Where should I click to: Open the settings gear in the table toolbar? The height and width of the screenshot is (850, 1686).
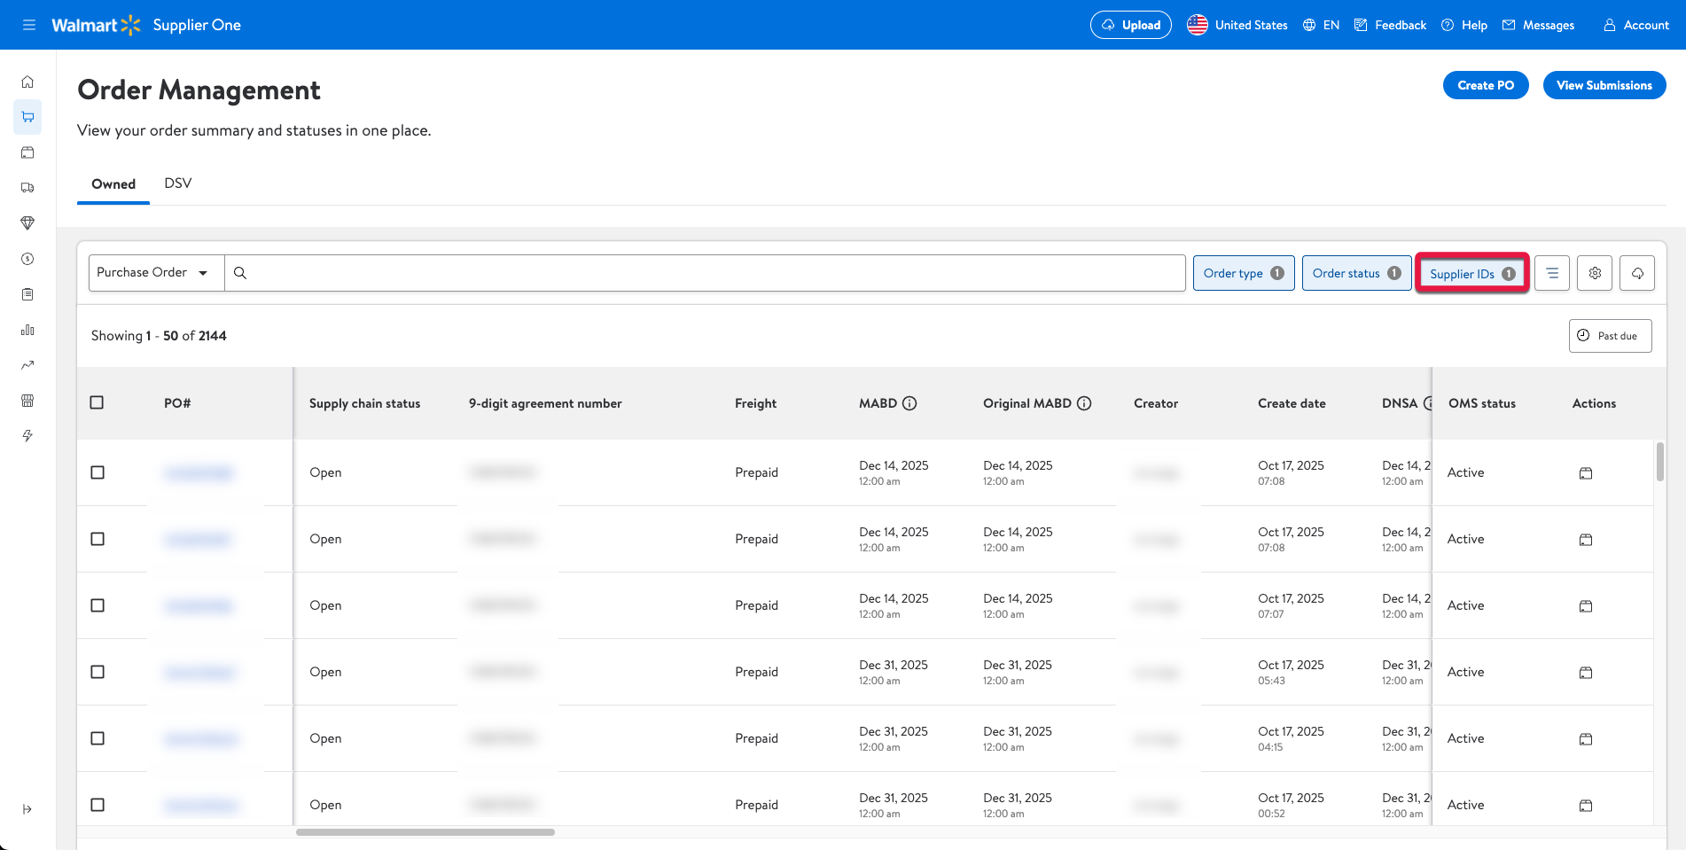coord(1595,273)
